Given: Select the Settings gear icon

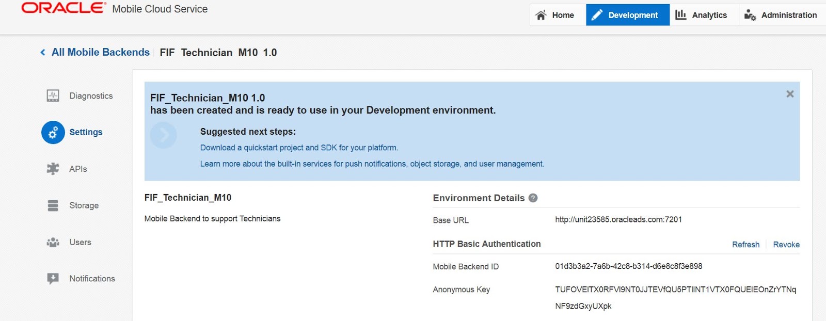Looking at the screenshot, I should coord(53,133).
